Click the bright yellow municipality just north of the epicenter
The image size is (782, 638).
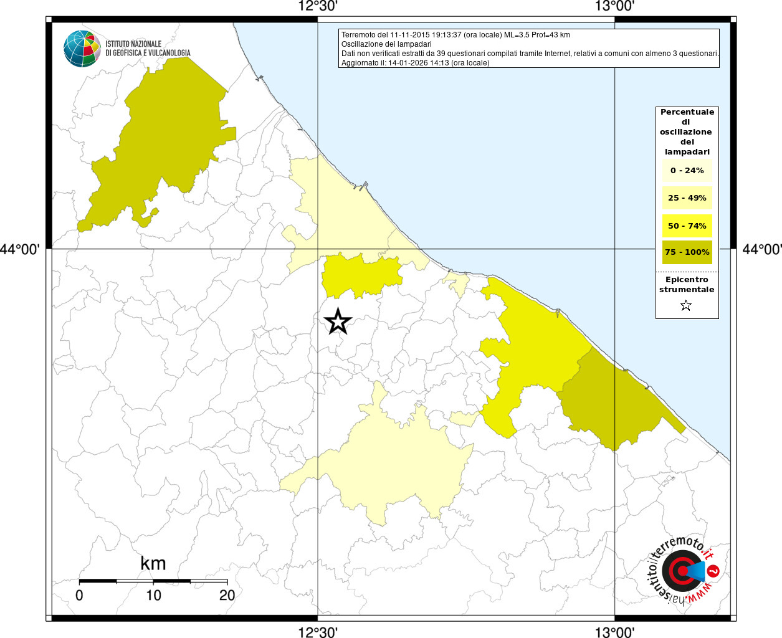click(x=360, y=275)
